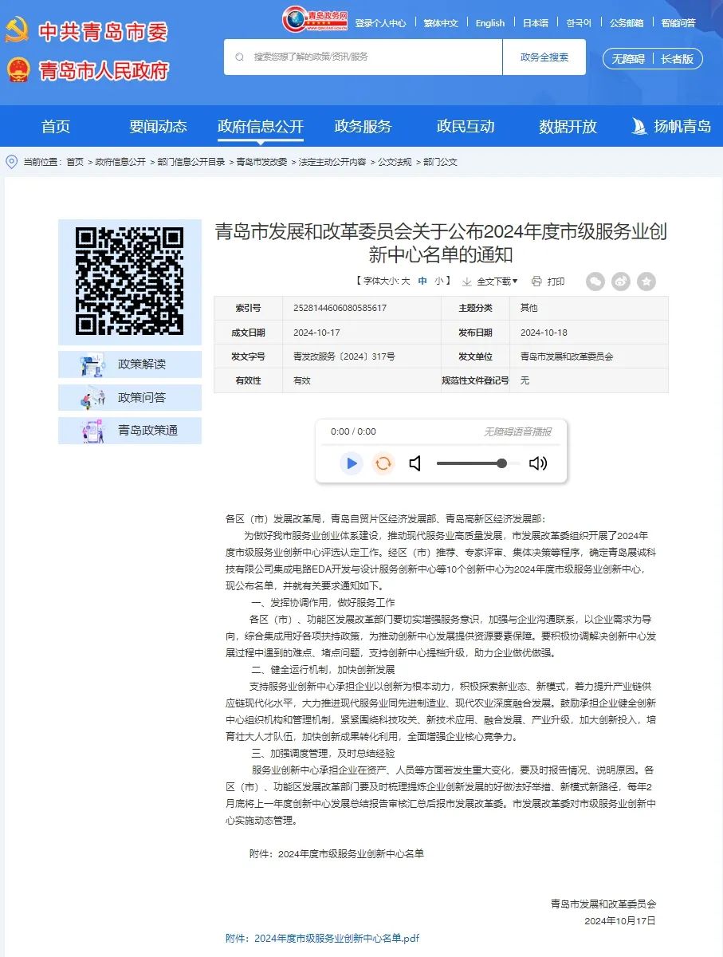Open the 公务邮箱 link
This screenshot has height=957, width=723.
(627, 23)
